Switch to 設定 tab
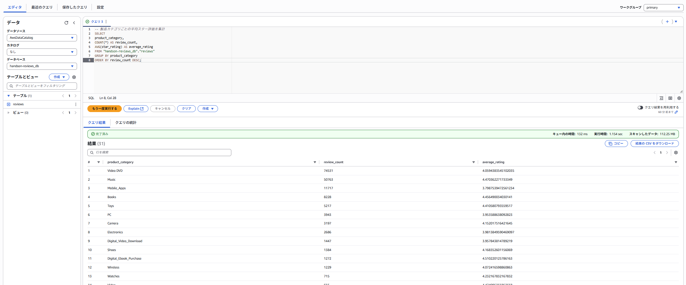Image resolution: width=686 pixels, height=285 pixels. tap(100, 7)
